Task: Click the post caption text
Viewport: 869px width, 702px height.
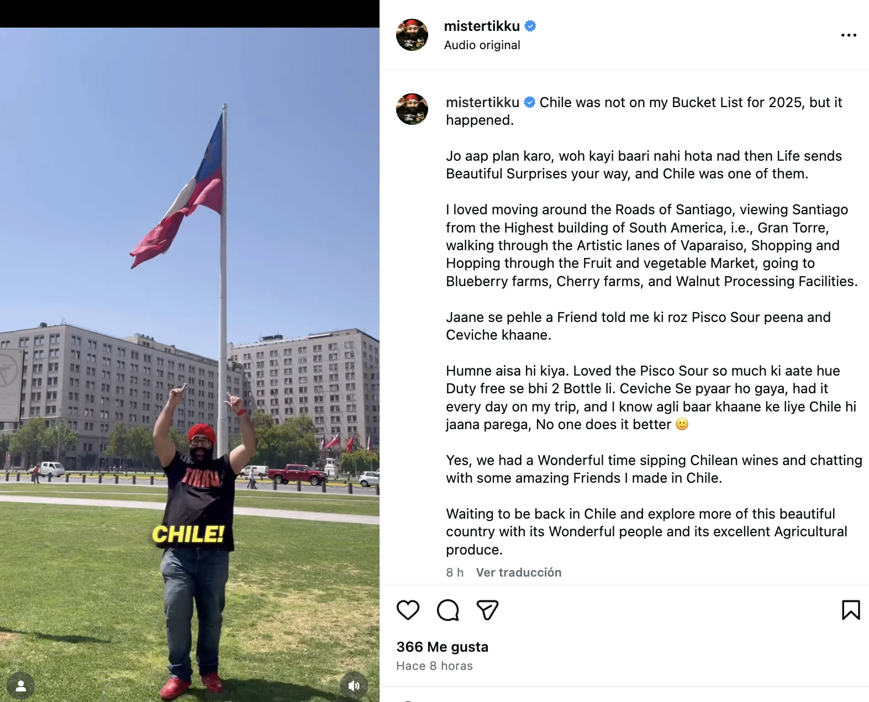Action: coord(654,326)
